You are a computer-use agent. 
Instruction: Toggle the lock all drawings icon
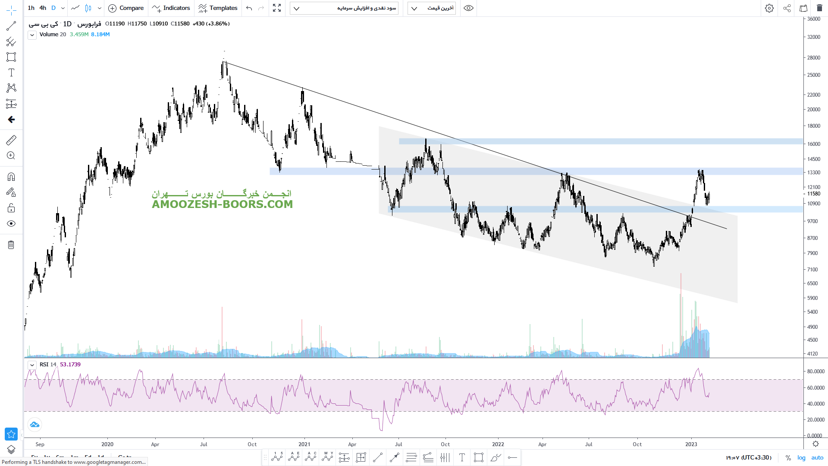click(x=11, y=208)
